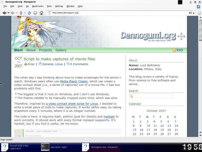Viewport: 202px width, 152px height.
Task: Go to the Home page
Action: point(41,13)
